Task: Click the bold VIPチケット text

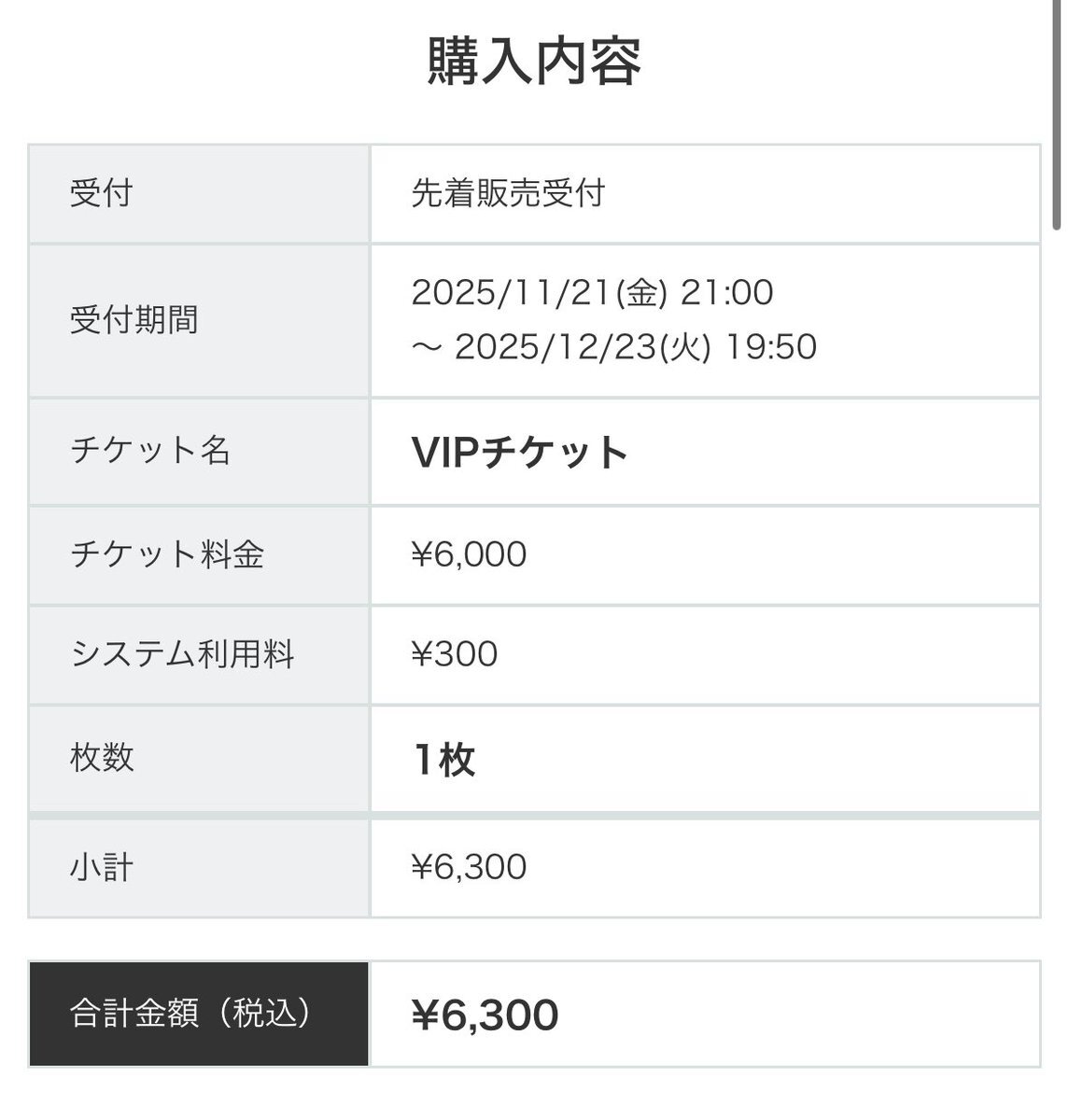Action: (x=520, y=453)
